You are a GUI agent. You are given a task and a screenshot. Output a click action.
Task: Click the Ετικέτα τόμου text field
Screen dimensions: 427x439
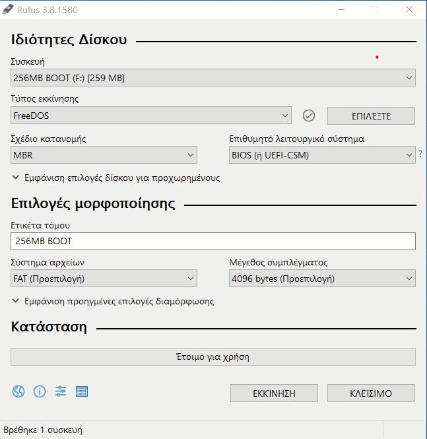click(x=213, y=241)
